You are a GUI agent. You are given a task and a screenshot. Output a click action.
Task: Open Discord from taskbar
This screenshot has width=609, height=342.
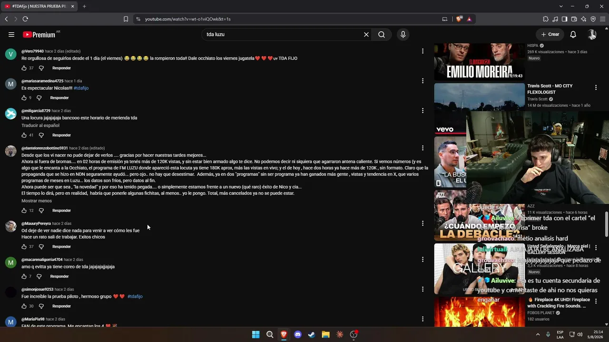click(x=298, y=334)
